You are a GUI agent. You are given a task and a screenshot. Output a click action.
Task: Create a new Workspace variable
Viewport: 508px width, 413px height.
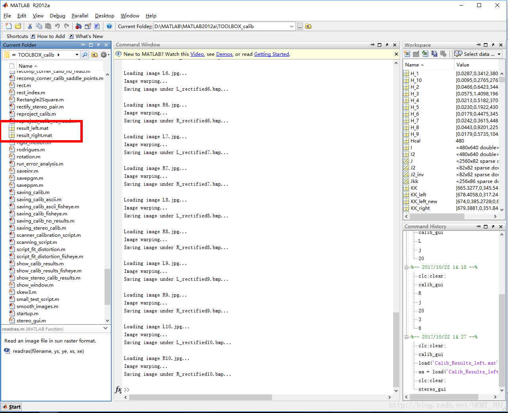click(407, 54)
